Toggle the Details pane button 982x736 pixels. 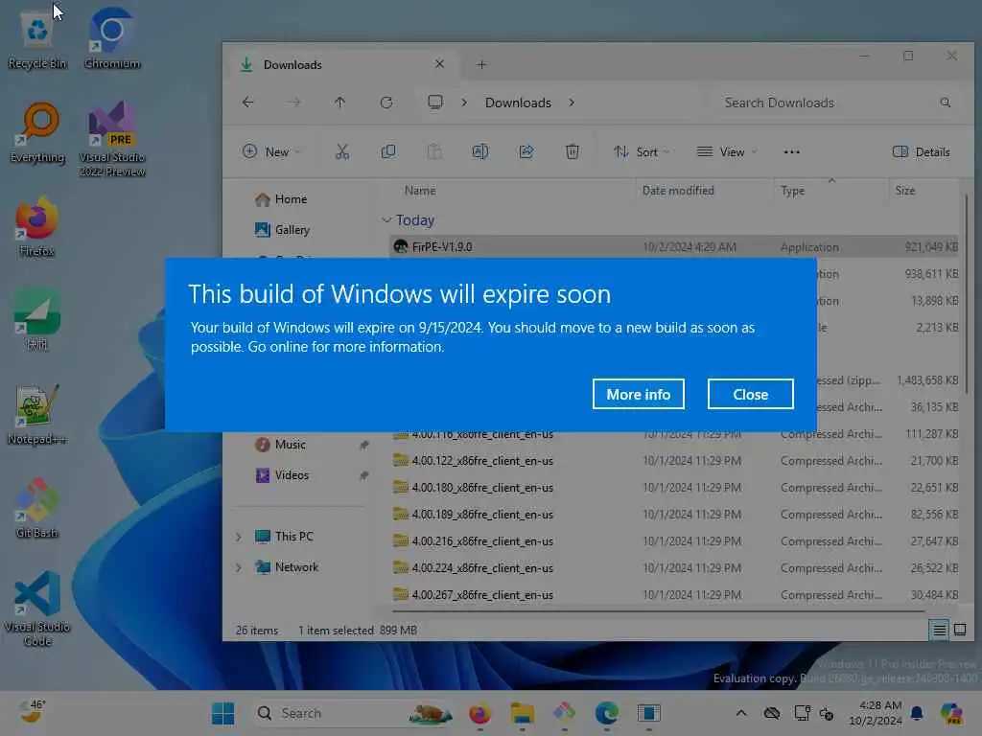point(922,151)
